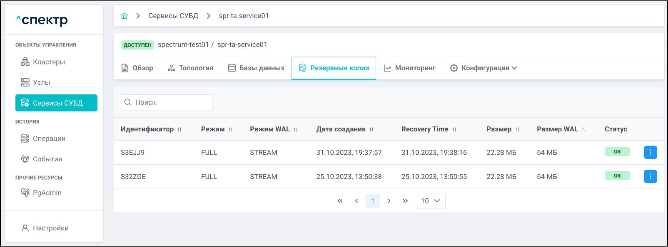
Task: Sort by Размер WAL column
Action: point(584,129)
